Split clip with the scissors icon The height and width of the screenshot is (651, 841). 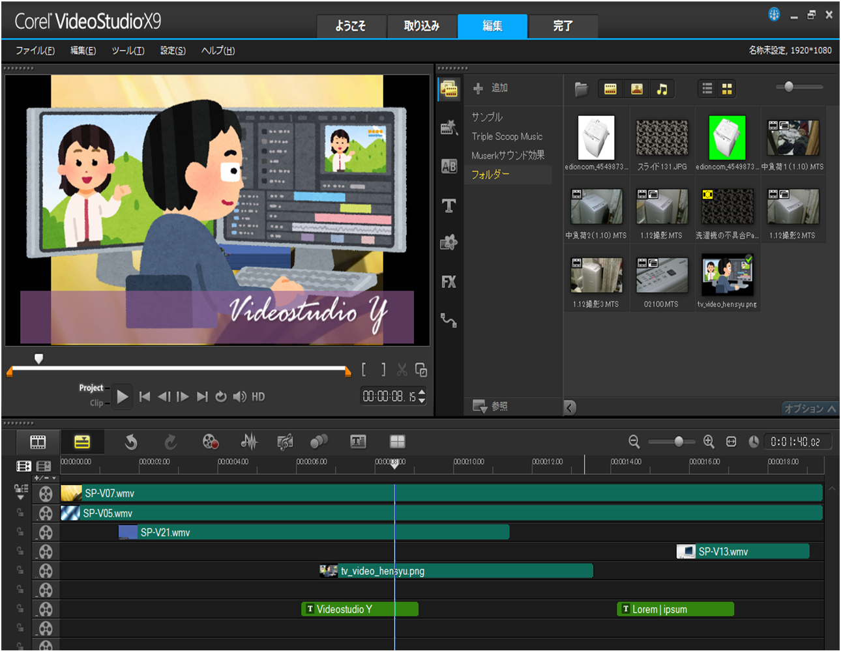[402, 370]
